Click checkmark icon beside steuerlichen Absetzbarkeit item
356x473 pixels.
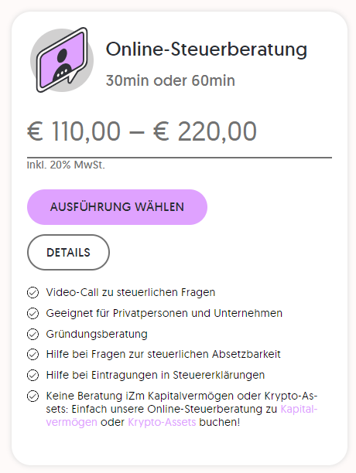[33, 355]
